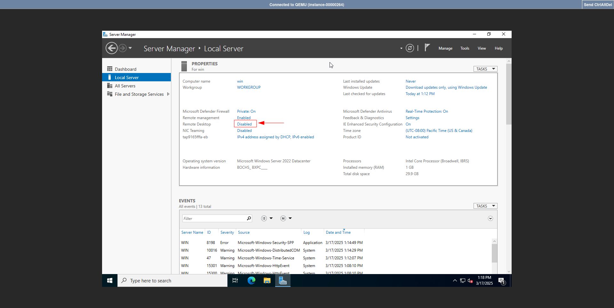Open the View menu
Image resolution: width=614 pixels, height=308 pixels.
482,48
